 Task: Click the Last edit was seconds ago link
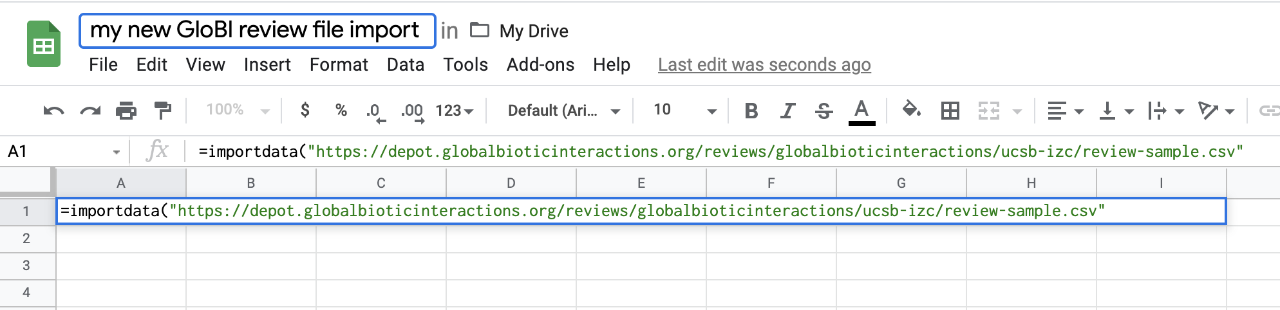coord(764,65)
